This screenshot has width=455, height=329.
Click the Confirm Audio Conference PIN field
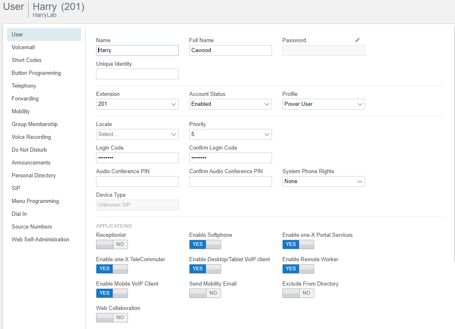231,181
